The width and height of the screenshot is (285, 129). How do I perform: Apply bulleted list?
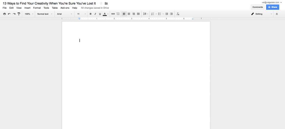159,14
